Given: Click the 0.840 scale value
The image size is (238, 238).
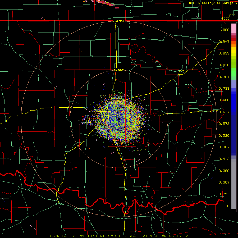Looking at the screenshot, I should coord(224,65).
